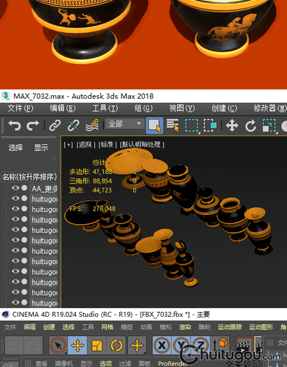
Task: Open the 全部 selection filter dropdown
Action: 124,124
